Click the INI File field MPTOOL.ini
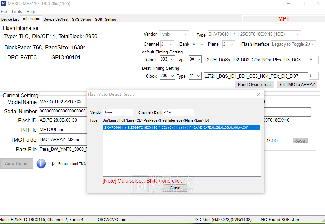 coord(63,130)
